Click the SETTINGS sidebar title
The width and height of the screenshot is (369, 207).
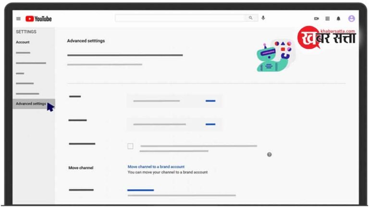[x=26, y=32]
